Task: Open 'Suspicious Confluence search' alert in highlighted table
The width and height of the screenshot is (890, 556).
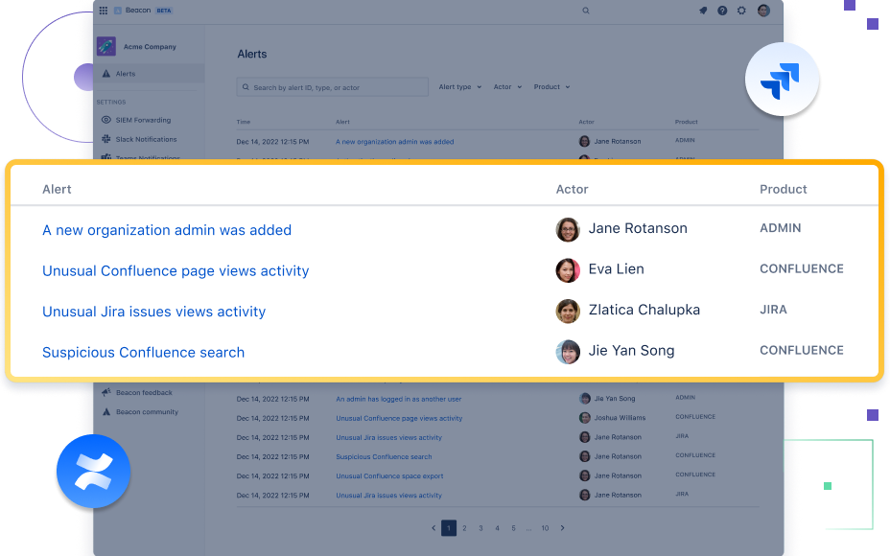Action: click(143, 353)
